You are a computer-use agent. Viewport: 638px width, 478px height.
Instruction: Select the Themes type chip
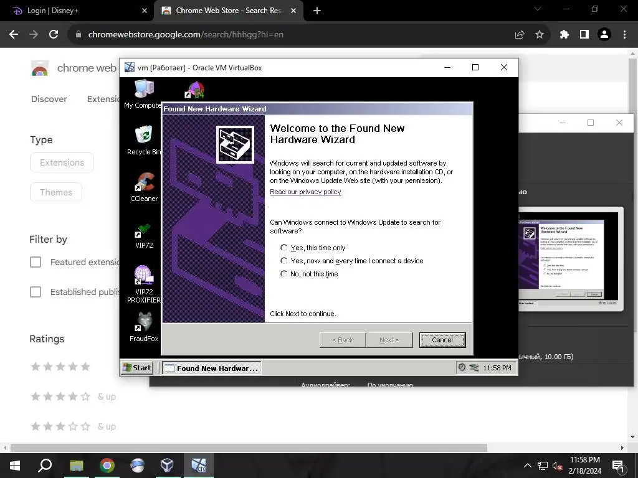56,192
